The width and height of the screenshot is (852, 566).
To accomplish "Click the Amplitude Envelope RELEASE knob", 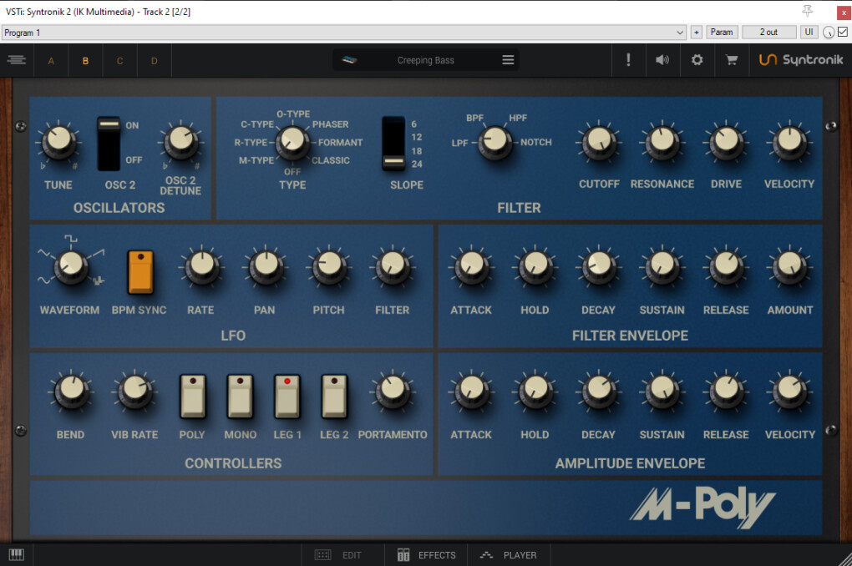I will 726,391.
